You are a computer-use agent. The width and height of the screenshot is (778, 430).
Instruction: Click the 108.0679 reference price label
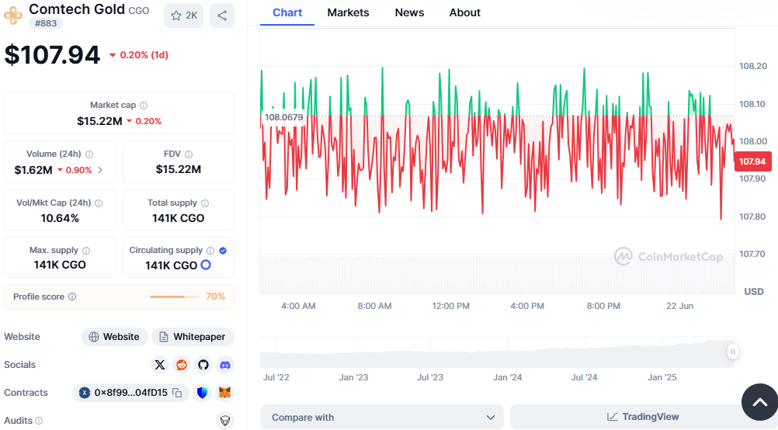point(283,117)
